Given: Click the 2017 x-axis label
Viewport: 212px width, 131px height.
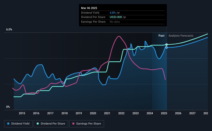Looking at the screenshot, I should (50, 113).
